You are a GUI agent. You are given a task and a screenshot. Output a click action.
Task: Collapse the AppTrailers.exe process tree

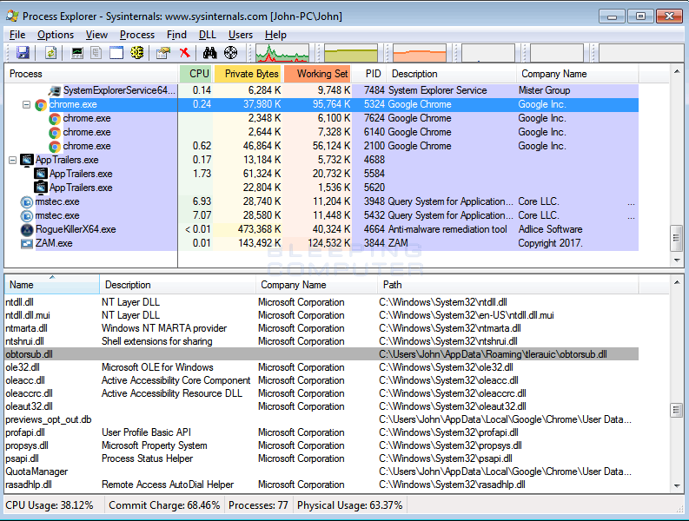12,160
